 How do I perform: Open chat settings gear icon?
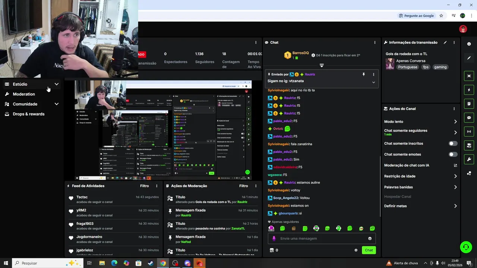[356, 250]
